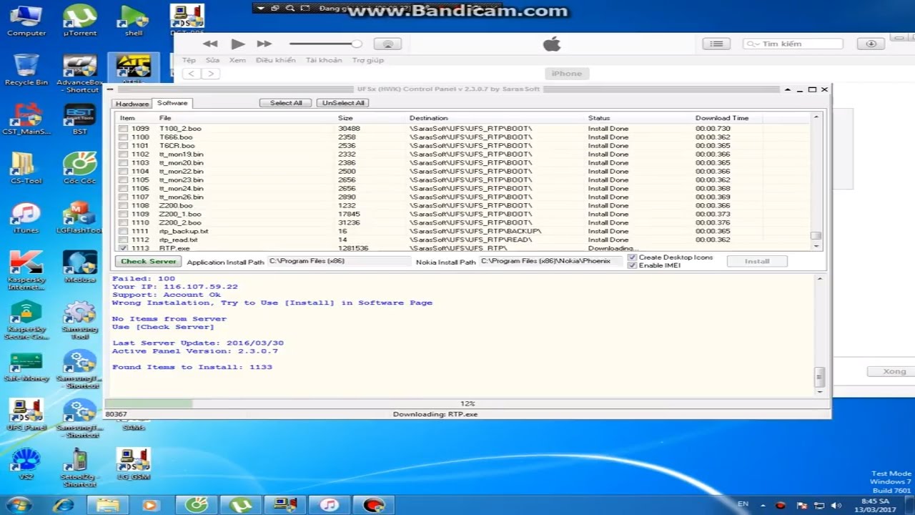Image resolution: width=915 pixels, height=515 pixels.
Task: Open Internet Explorer from the taskbar
Action: click(x=64, y=504)
